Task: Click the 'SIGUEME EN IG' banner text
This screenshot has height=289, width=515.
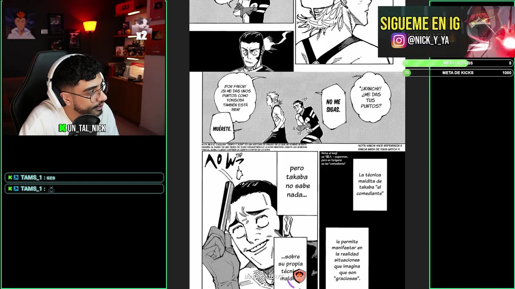Action: pos(420,24)
